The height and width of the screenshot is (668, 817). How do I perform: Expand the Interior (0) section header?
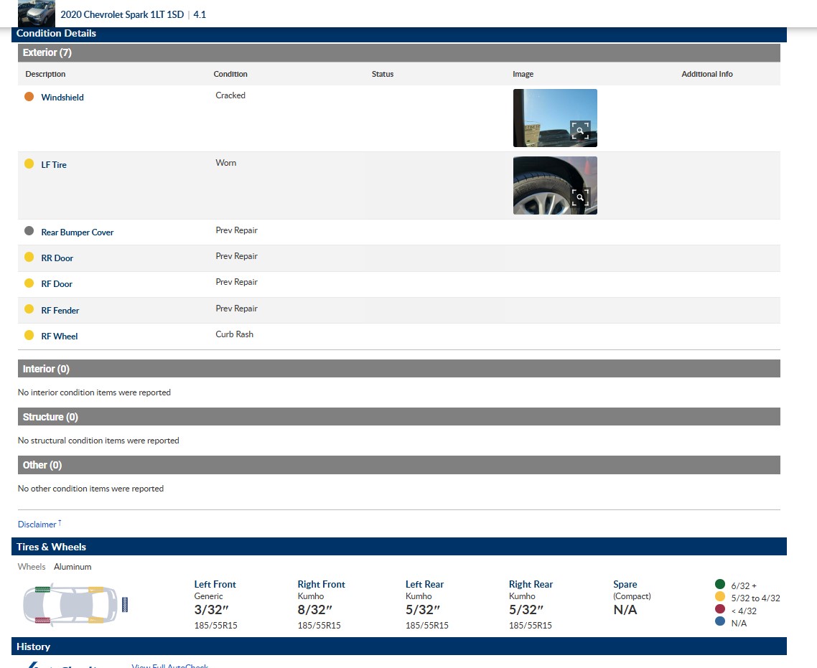click(x=399, y=369)
